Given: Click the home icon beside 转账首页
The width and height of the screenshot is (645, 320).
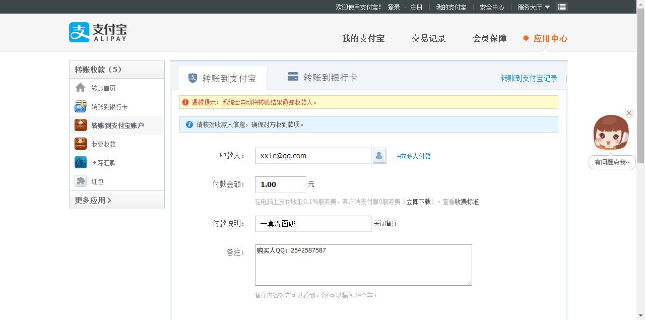Looking at the screenshot, I should [x=81, y=88].
